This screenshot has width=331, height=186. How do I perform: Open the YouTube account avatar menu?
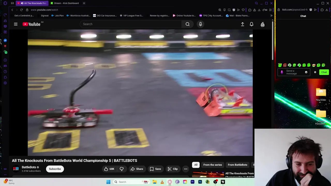point(262,24)
